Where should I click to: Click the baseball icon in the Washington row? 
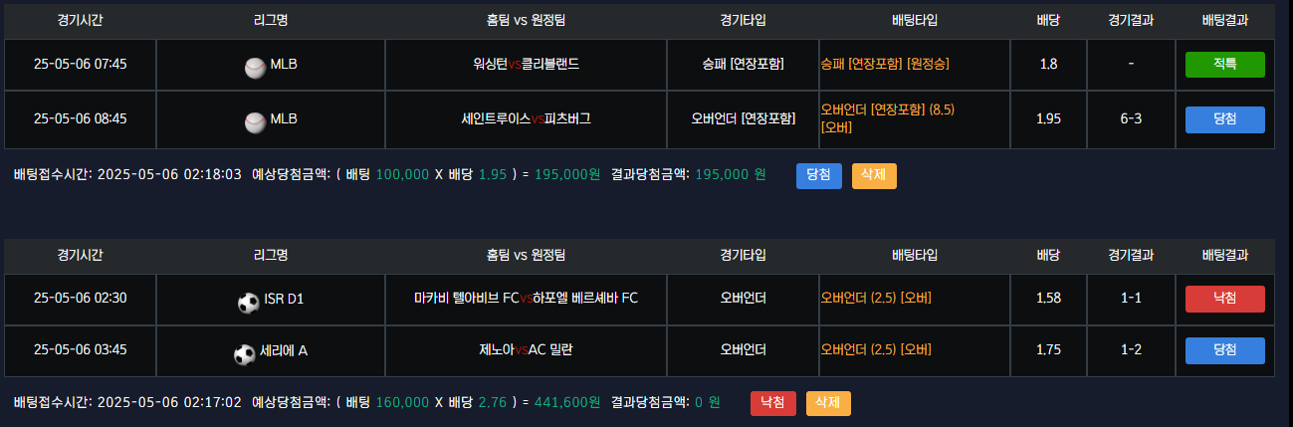pos(255,67)
